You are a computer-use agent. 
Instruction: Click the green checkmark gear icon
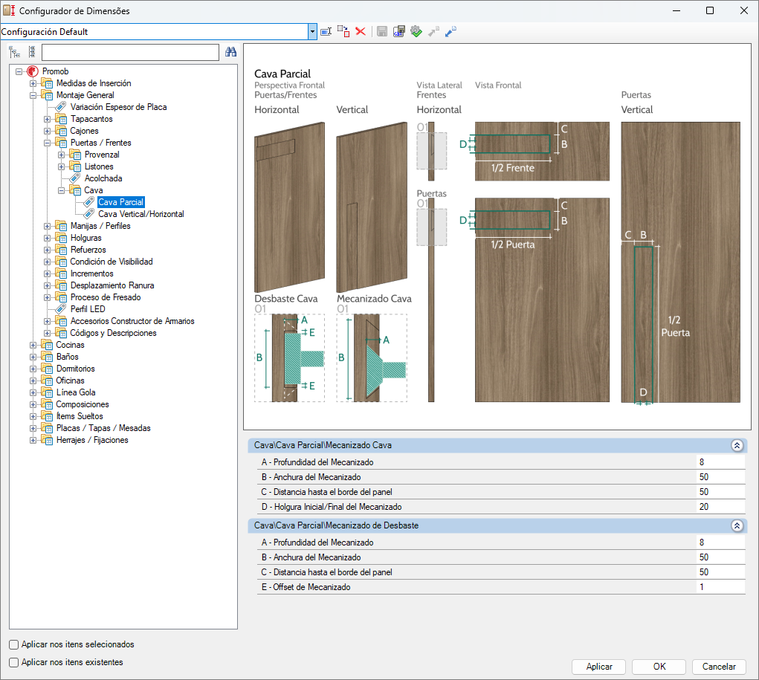pos(416,32)
